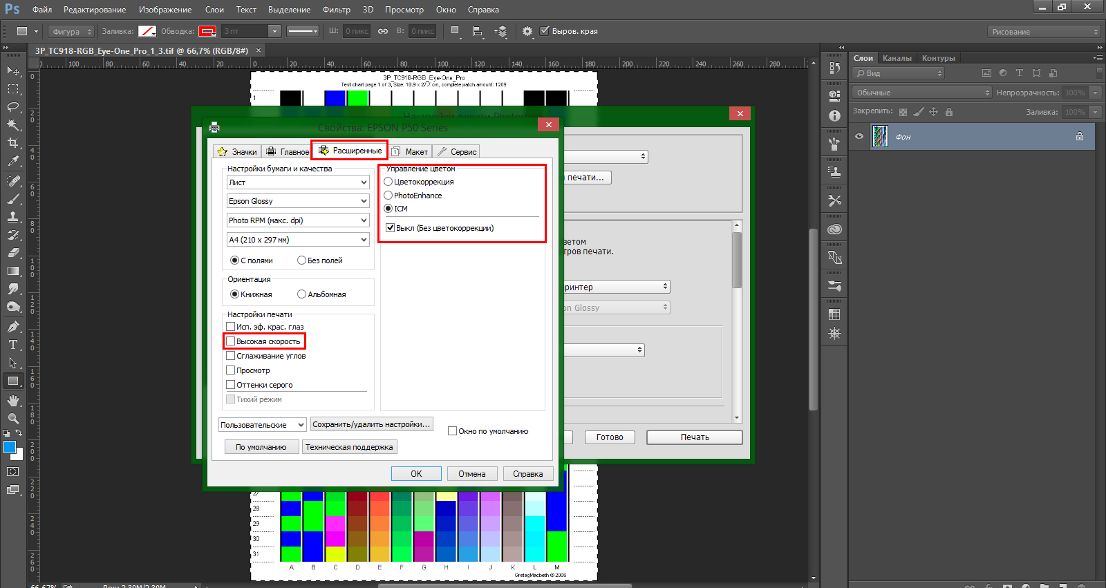Click the Техническая поддержка button
Viewport: 1106px width, 588px height.
pyautogui.click(x=350, y=447)
